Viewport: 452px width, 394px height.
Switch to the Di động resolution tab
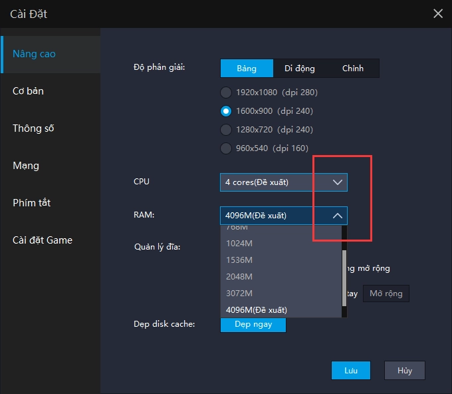click(x=300, y=69)
